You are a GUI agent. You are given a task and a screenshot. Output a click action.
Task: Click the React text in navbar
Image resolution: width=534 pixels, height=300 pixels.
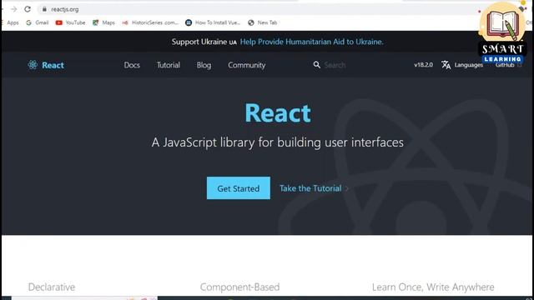[53, 65]
